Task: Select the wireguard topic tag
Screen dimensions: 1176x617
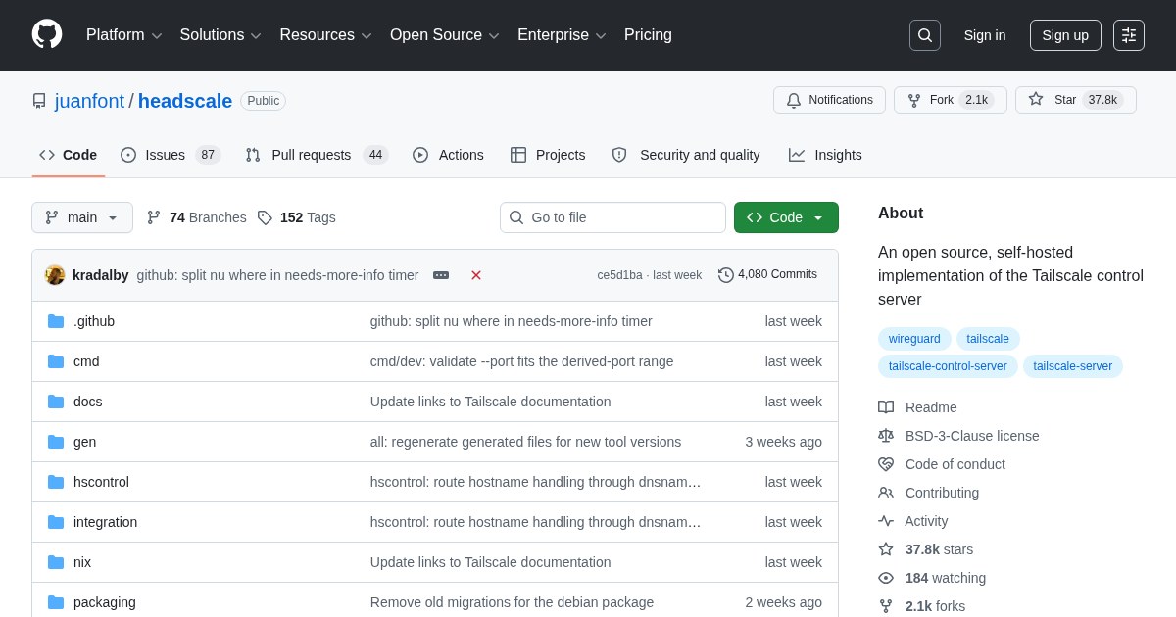Action: tap(914, 339)
